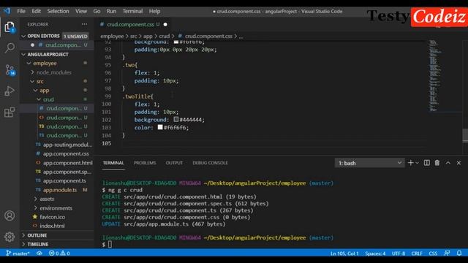Open the Search view icon

(10, 47)
